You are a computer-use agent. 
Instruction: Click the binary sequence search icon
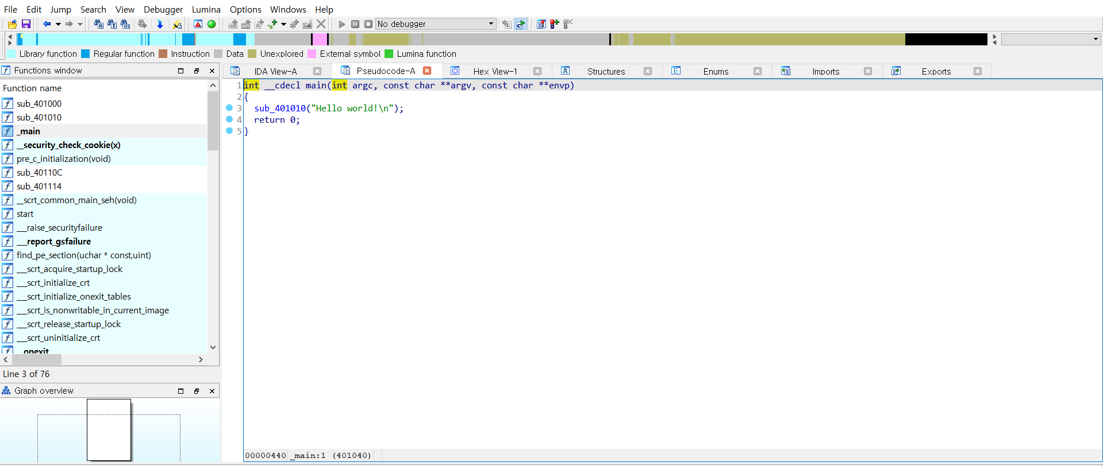[125, 24]
